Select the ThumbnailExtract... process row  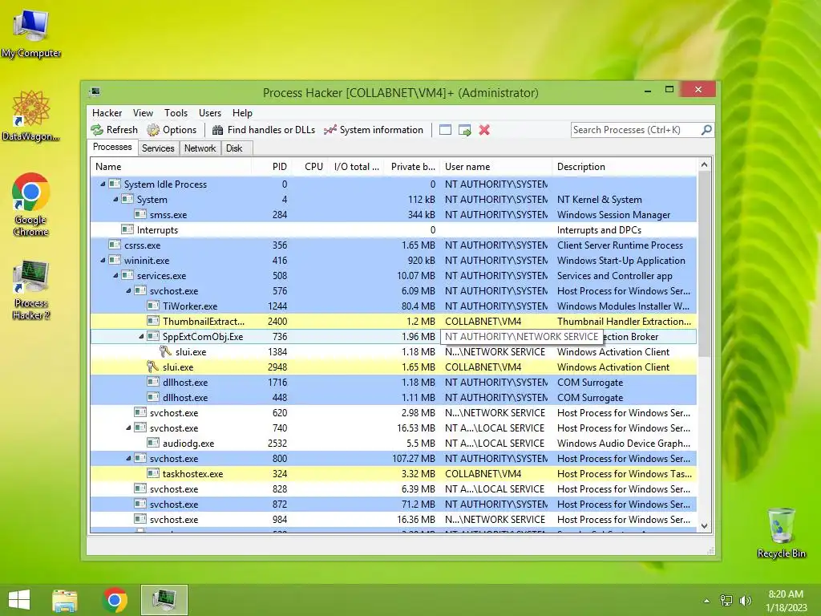[x=394, y=321]
